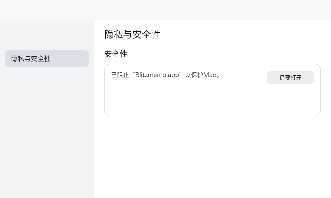The height and width of the screenshot is (198, 331).
Task: Click the sidebar navigation pane
Action: click(47, 124)
